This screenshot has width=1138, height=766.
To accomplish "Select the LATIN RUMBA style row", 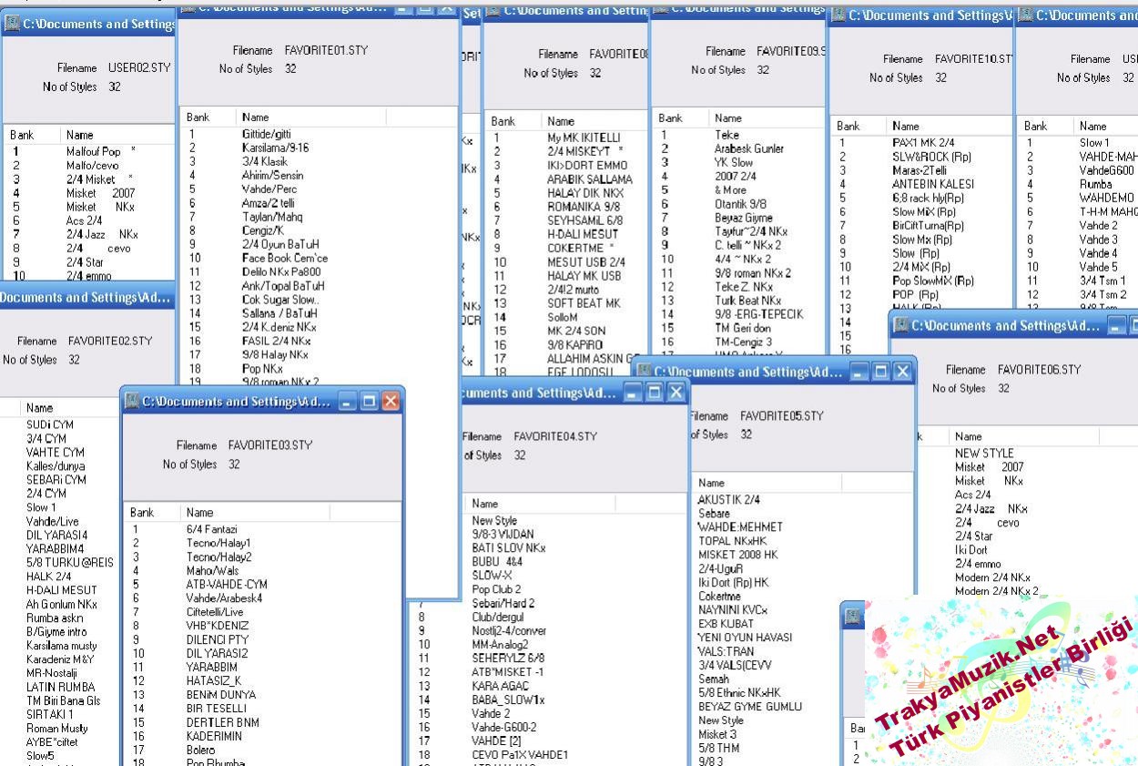I will (x=62, y=687).
